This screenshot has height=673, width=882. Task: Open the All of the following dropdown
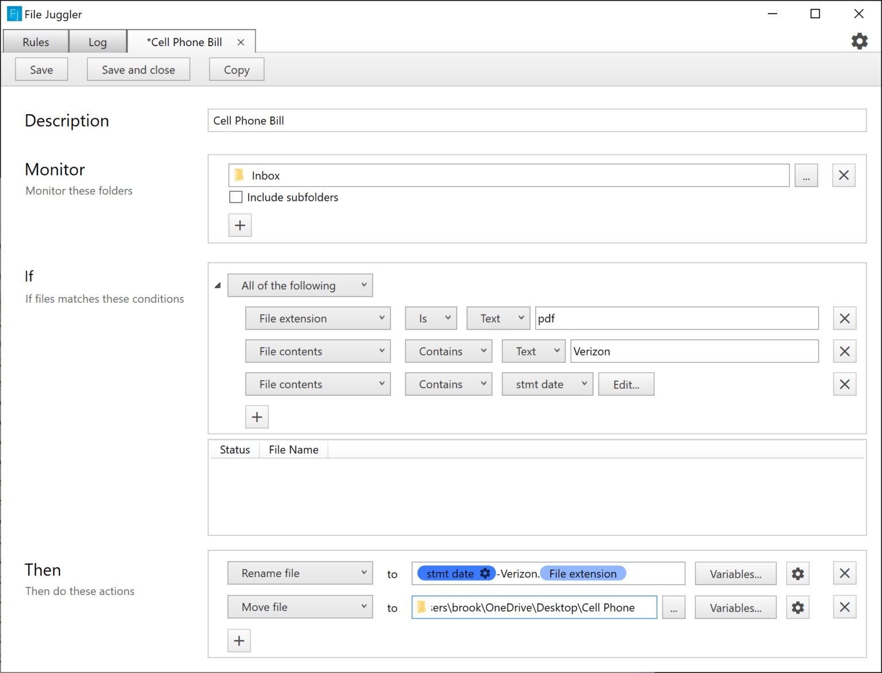click(x=300, y=285)
